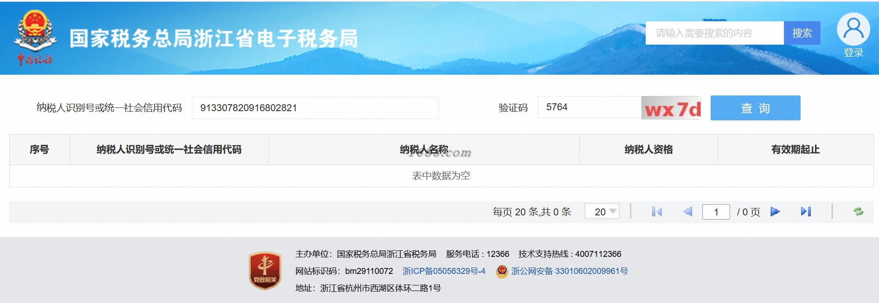
Task: Click the 纳税人名称 column header
Action: click(x=424, y=149)
